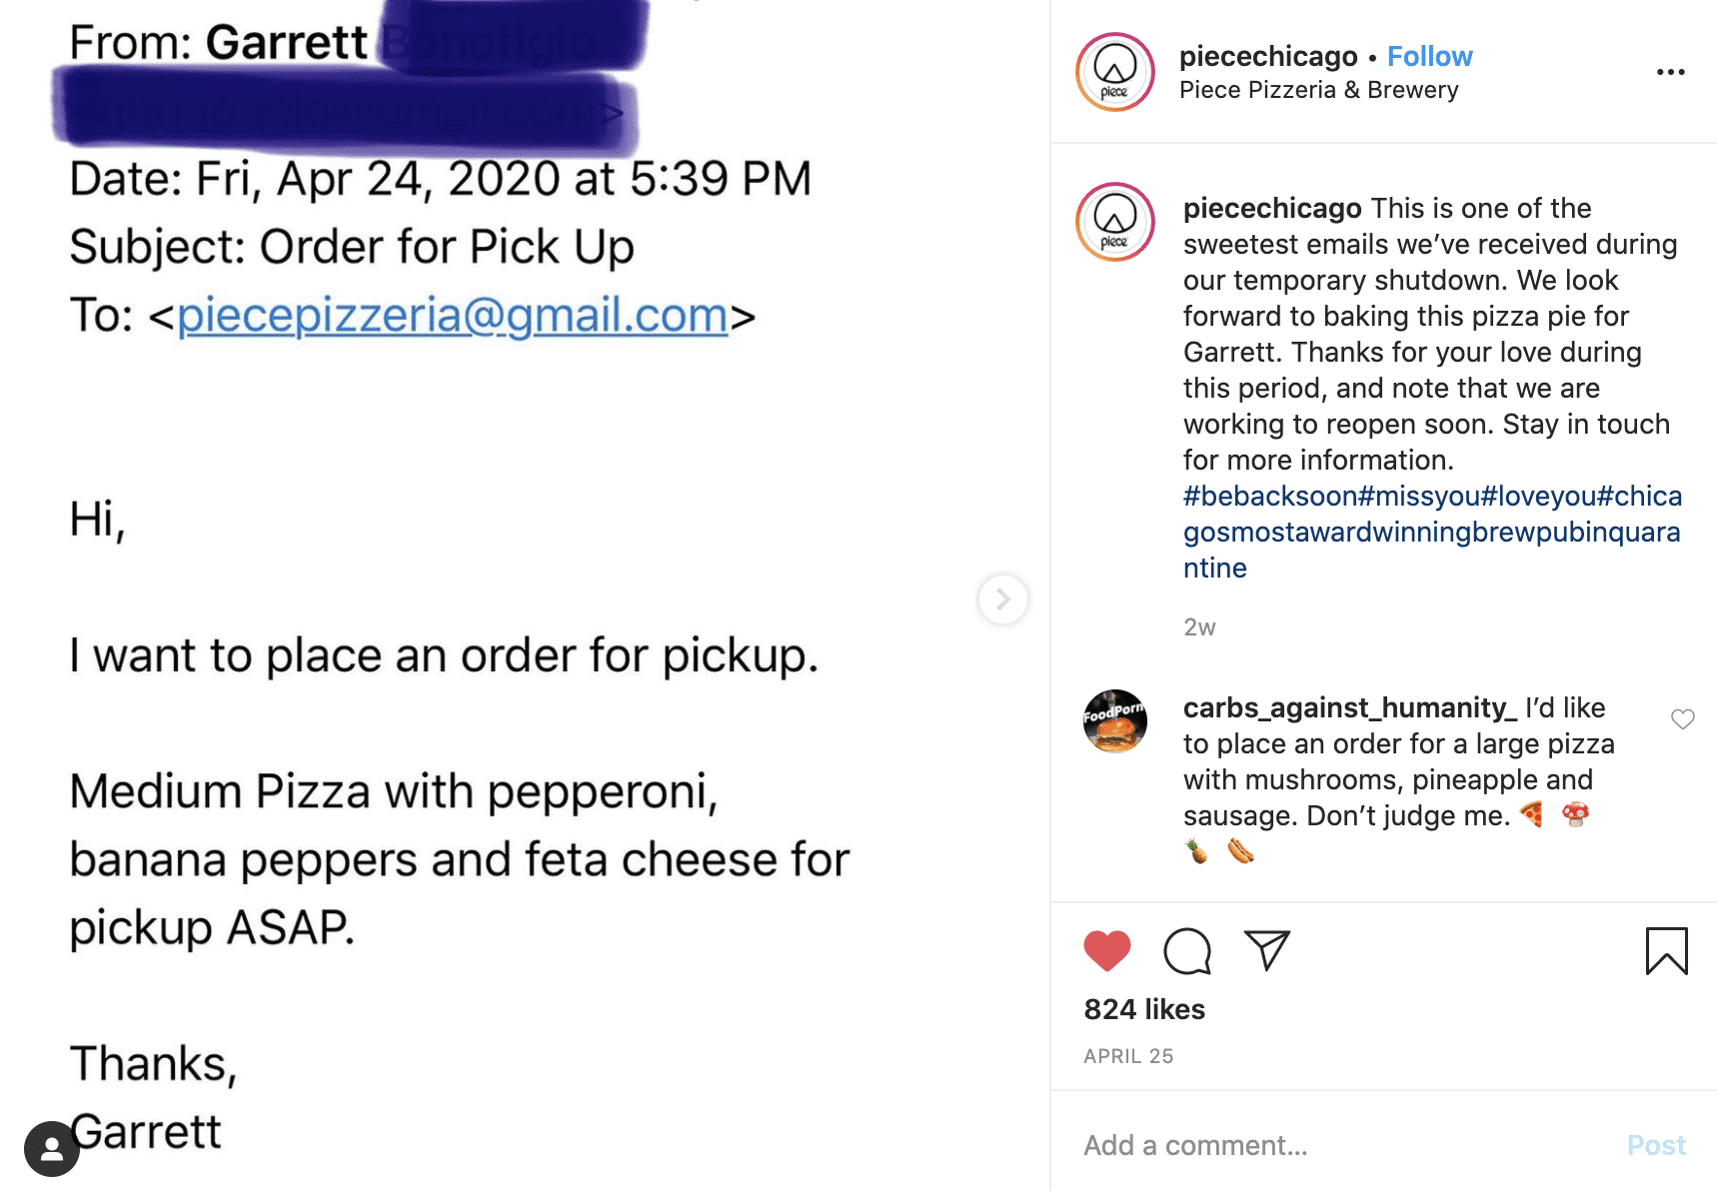The width and height of the screenshot is (1717, 1191).
Task: Save post with the bookmark icon
Action: pyautogui.click(x=1666, y=950)
